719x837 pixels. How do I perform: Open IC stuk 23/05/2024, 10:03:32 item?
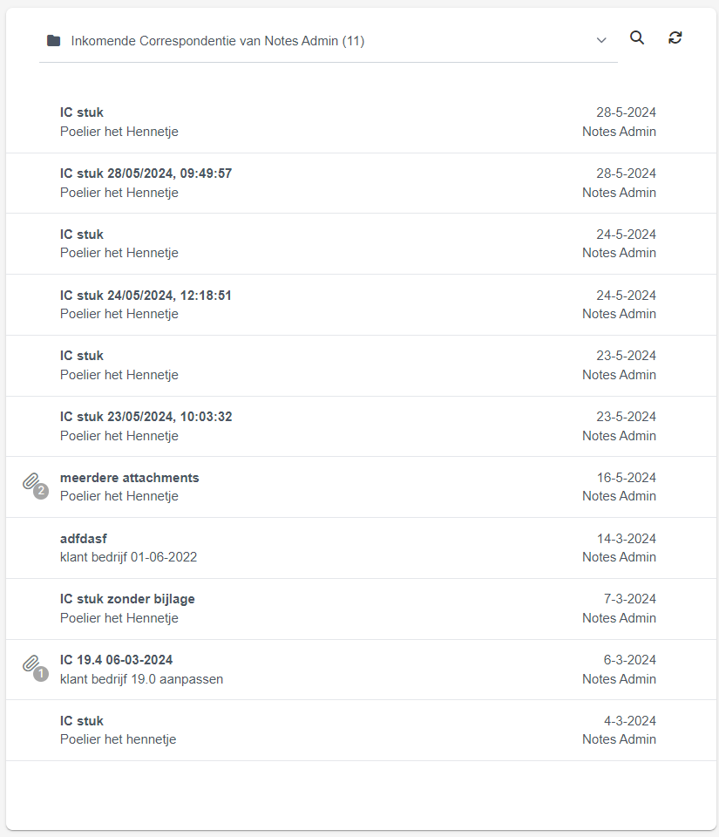click(361, 426)
